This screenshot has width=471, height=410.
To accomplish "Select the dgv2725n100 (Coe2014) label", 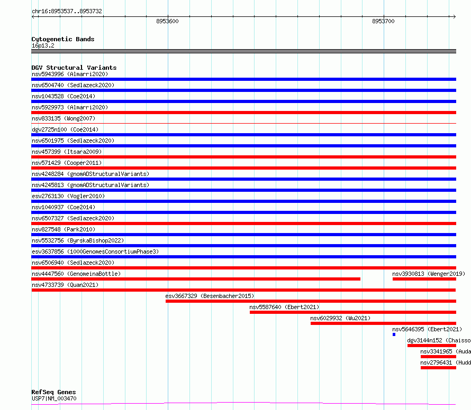I will (x=65, y=129).
